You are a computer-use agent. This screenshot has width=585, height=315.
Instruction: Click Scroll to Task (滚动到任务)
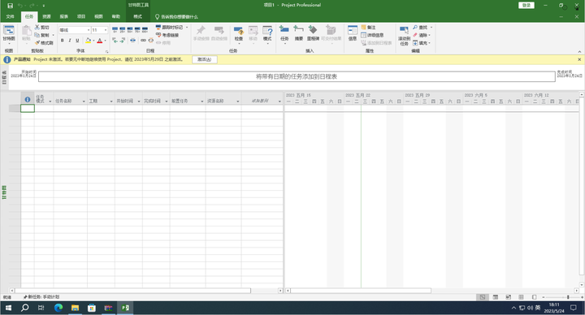[404, 36]
